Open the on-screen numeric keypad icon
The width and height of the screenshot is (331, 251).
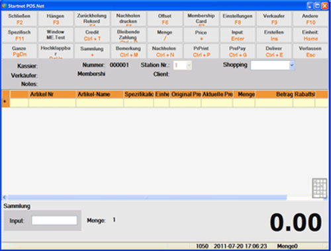click(319, 188)
